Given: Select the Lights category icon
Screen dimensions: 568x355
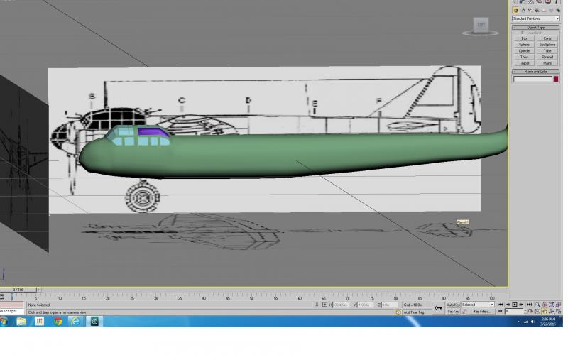Looking at the screenshot, I should pos(530,11).
